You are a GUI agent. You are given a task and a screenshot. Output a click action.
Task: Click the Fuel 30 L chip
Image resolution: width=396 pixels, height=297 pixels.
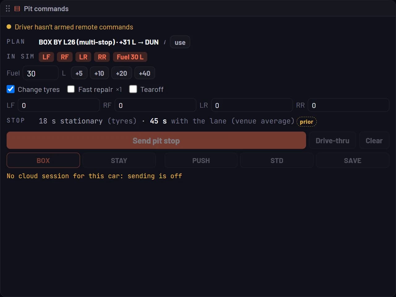click(130, 57)
